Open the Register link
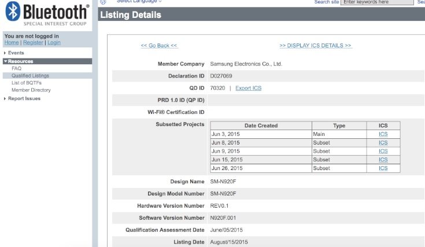The image size is (425, 247). tap(33, 43)
